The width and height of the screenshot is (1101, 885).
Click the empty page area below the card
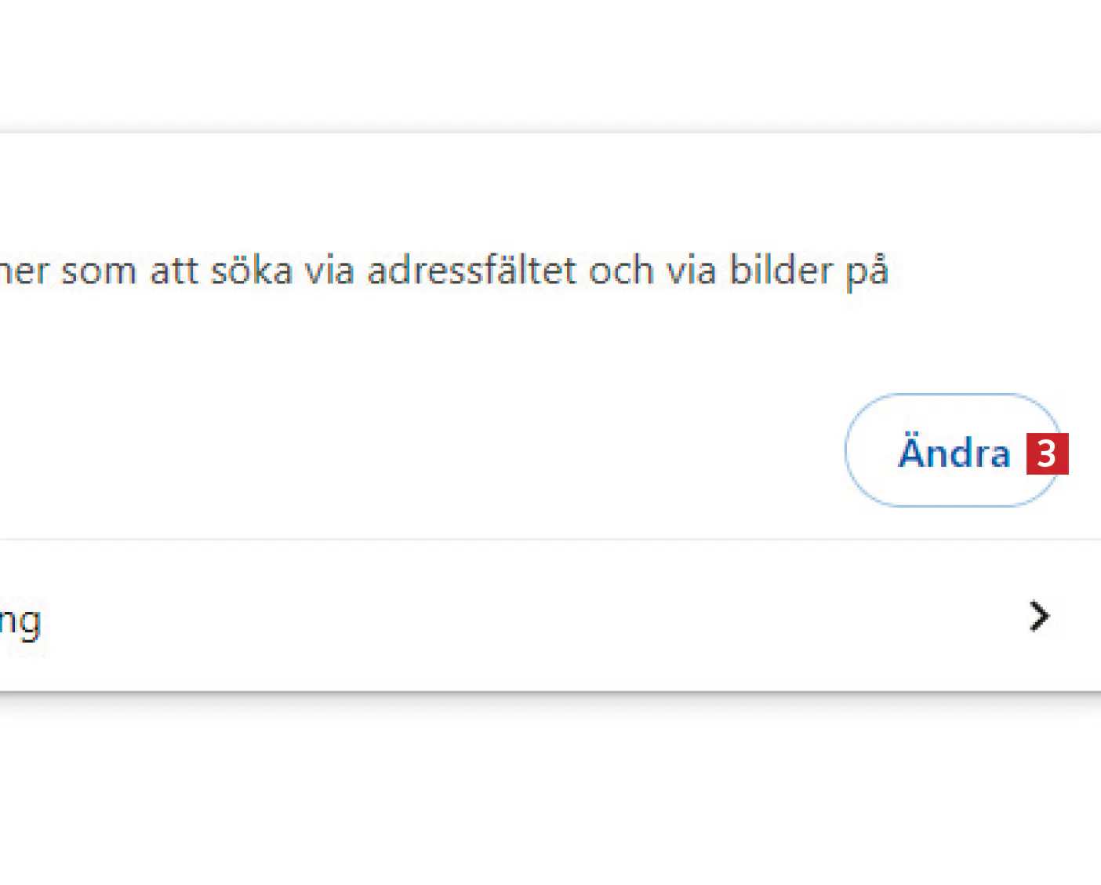pyautogui.click(x=549, y=792)
